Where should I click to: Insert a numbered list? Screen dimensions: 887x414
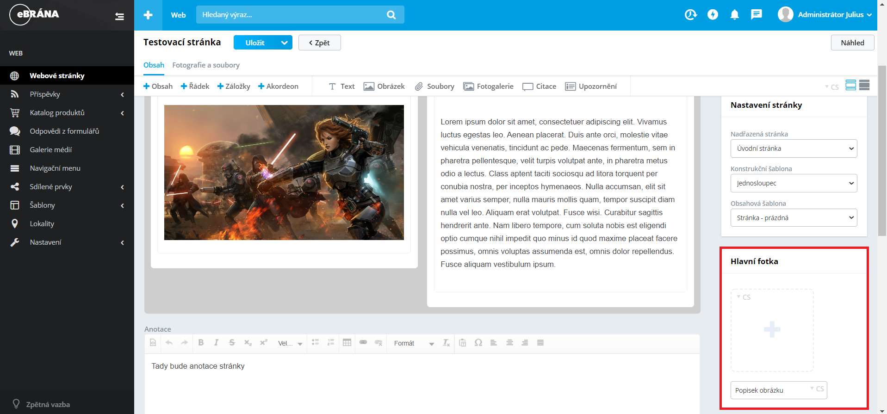(331, 343)
